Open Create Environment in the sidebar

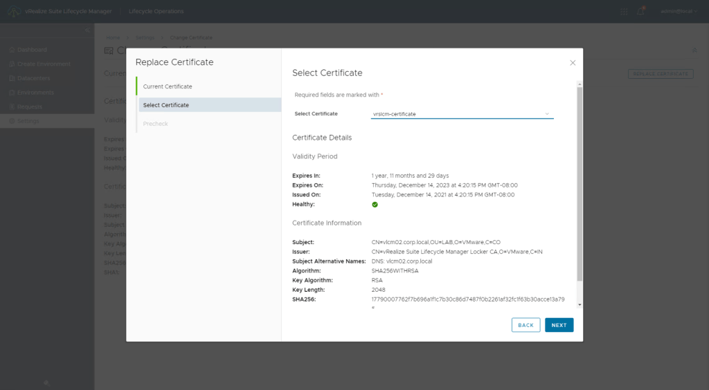(44, 64)
